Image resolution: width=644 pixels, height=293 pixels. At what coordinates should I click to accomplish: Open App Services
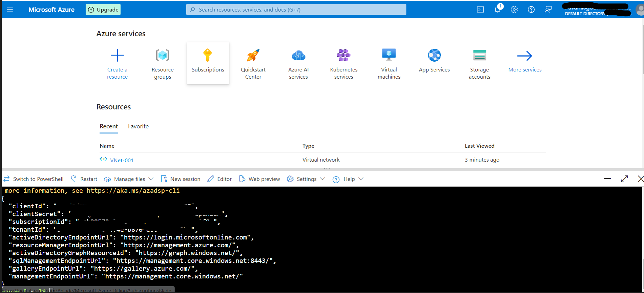(434, 60)
